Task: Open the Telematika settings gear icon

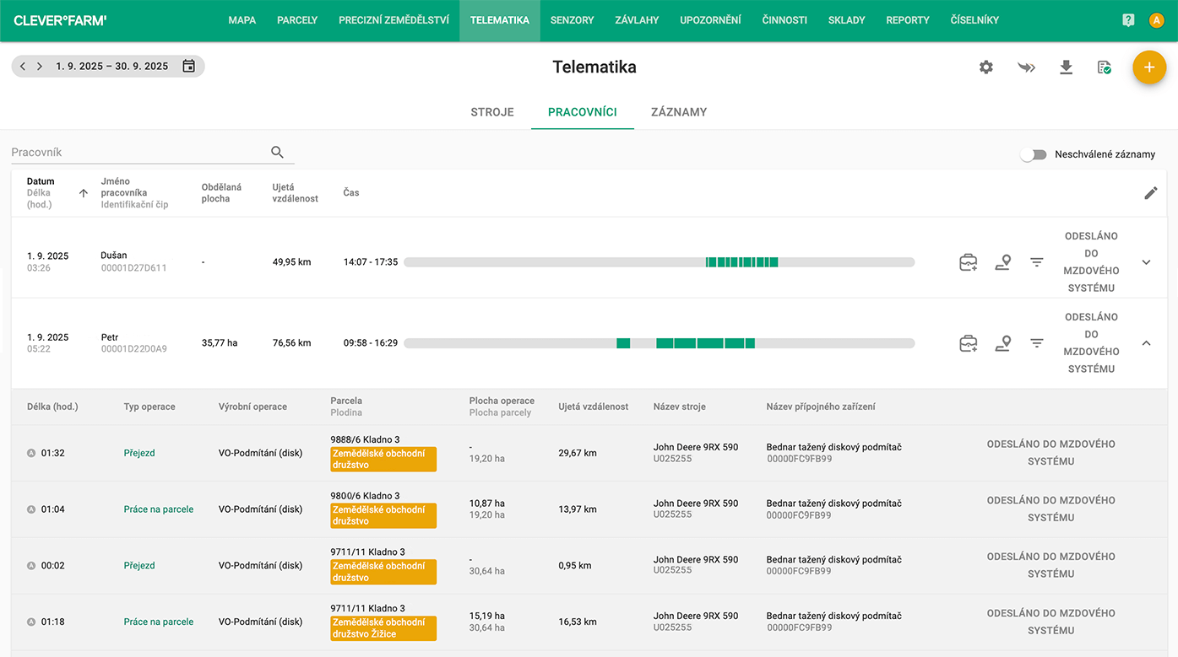Action: [x=985, y=67]
